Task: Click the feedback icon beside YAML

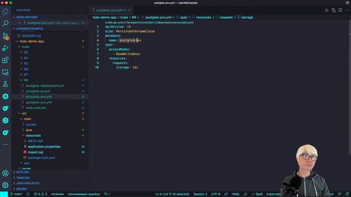Action: click(246, 194)
